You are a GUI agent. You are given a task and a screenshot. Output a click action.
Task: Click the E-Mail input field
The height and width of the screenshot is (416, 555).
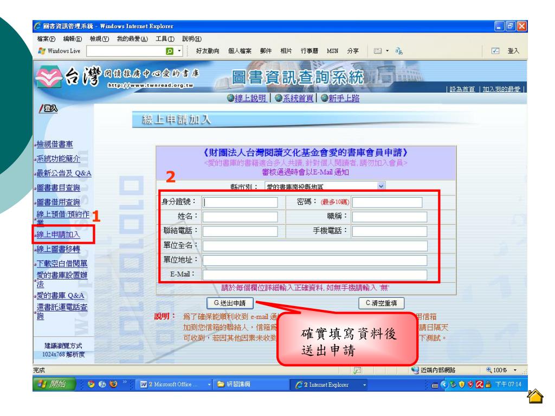click(x=315, y=275)
